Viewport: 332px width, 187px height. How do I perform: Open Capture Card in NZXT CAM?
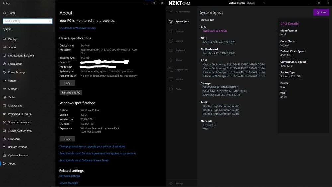pyautogui.click(x=182, y=70)
